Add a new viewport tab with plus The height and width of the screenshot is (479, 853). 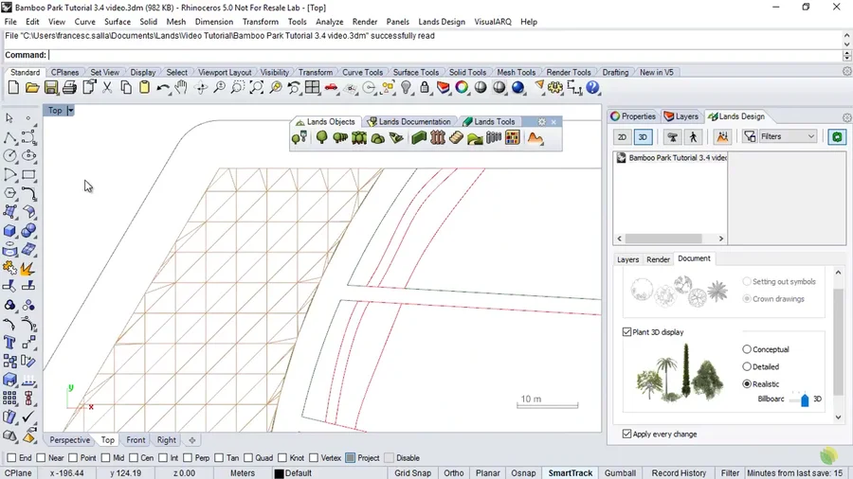[x=192, y=440]
